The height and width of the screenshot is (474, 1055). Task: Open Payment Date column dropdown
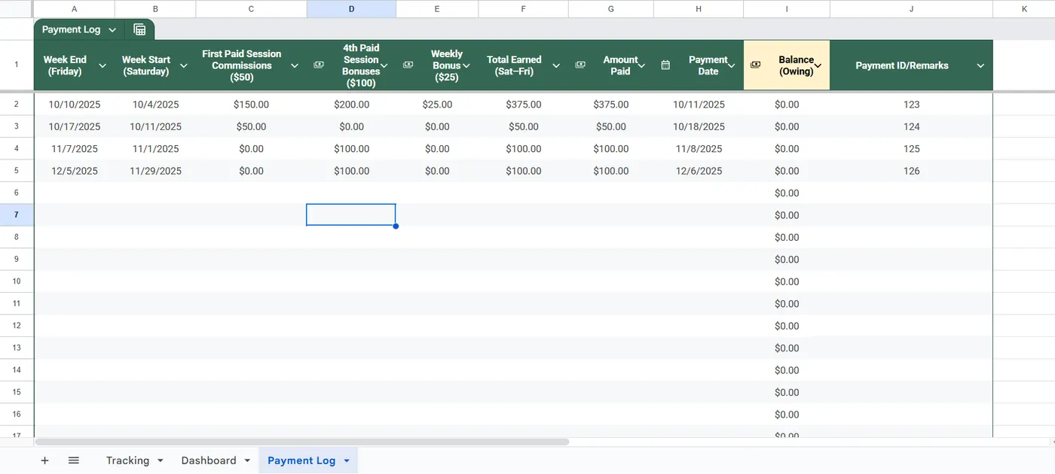(732, 66)
